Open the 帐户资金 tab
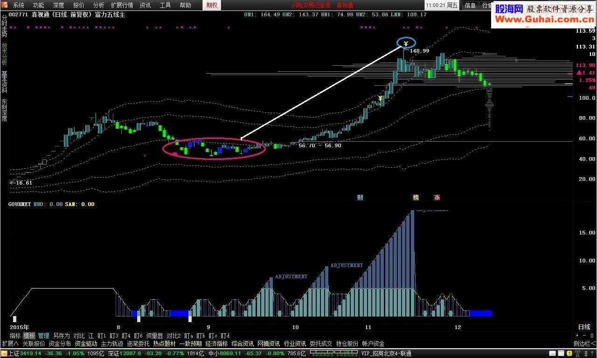Image resolution: width=597 pixels, height=358 pixels. pyautogui.click(x=373, y=344)
